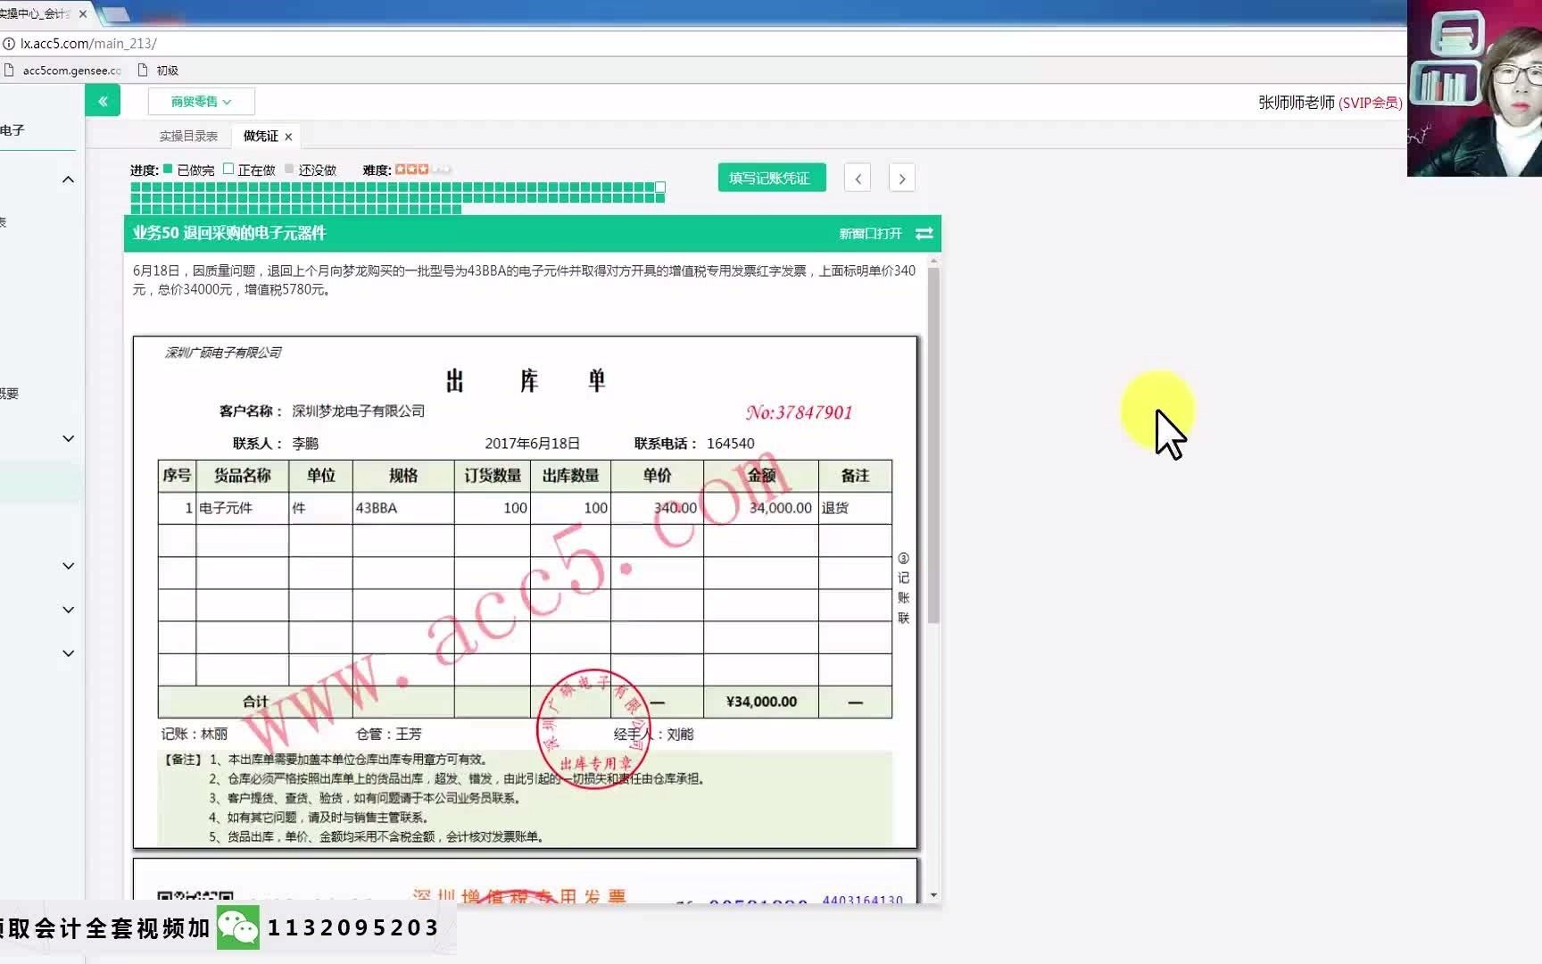Click the site info ⓘ icon in address bar
This screenshot has width=1542, height=964.
pos(9,43)
